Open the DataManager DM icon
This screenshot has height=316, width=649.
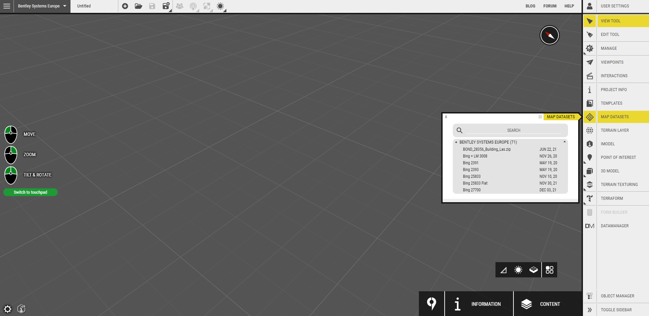pyautogui.click(x=590, y=226)
